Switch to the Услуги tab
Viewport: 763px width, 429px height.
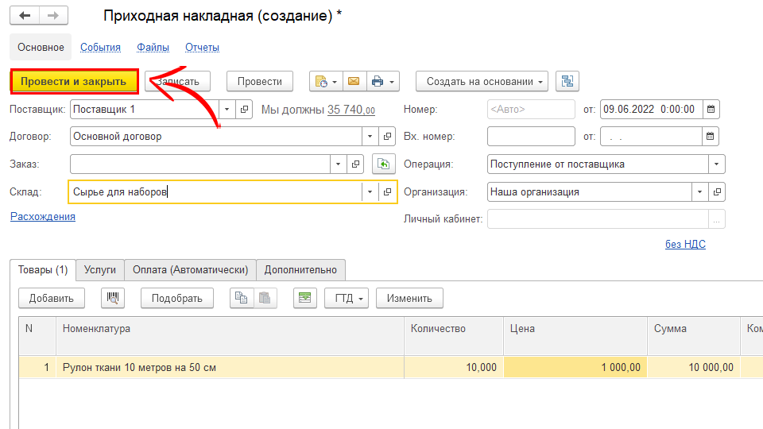pyautogui.click(x=99, y=270)
